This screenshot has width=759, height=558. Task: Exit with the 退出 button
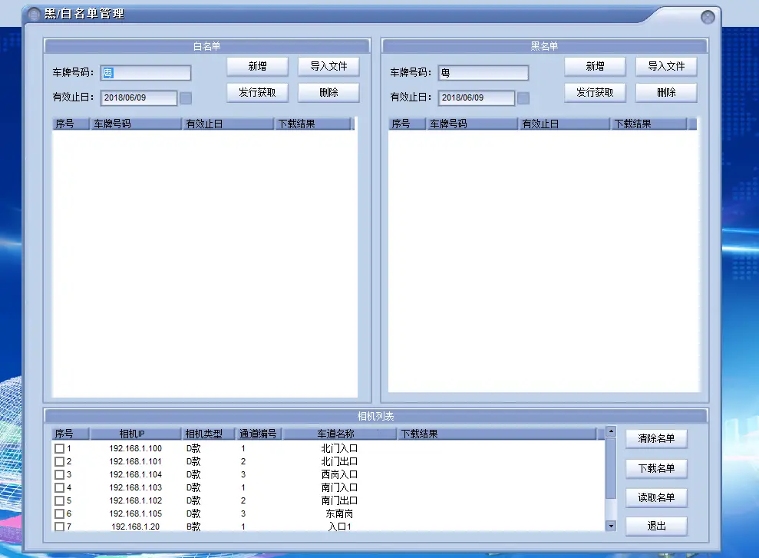656,527
